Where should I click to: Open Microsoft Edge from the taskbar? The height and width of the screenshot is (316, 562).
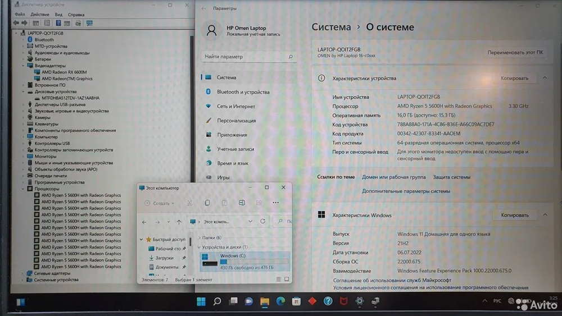[280, 301]
